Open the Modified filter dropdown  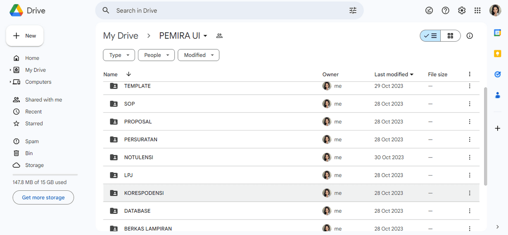click(198, 55)
